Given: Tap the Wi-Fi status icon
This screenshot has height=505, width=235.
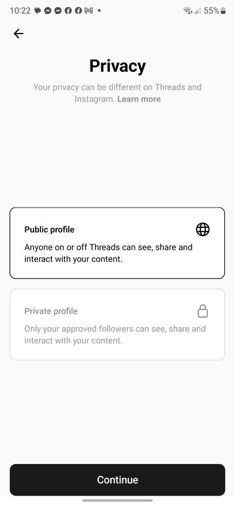Looking at the screenshot, I should click(x=188, y=11).
